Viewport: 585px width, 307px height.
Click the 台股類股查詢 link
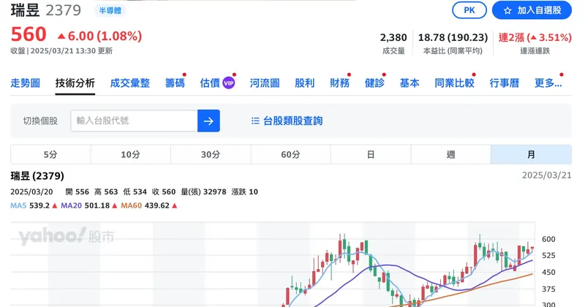point(292,121)
